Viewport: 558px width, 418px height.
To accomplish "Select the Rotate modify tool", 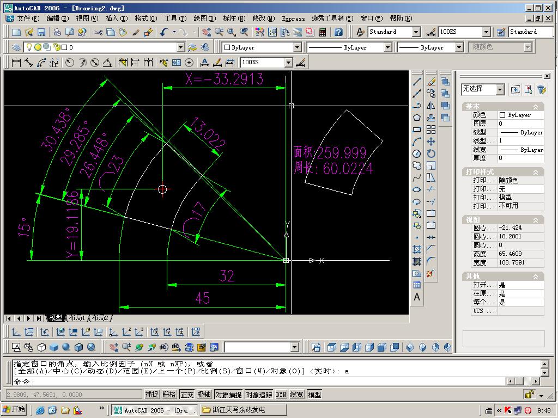I will click(431, 153).
